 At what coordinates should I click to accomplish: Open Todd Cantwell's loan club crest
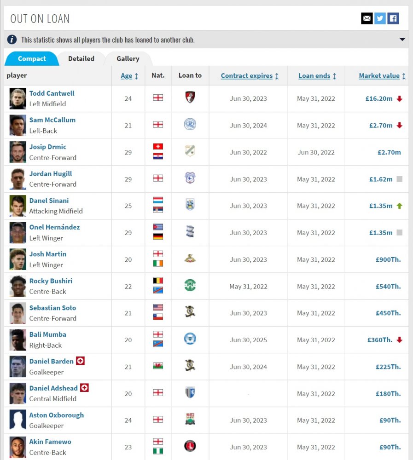[x=190, y=98]
